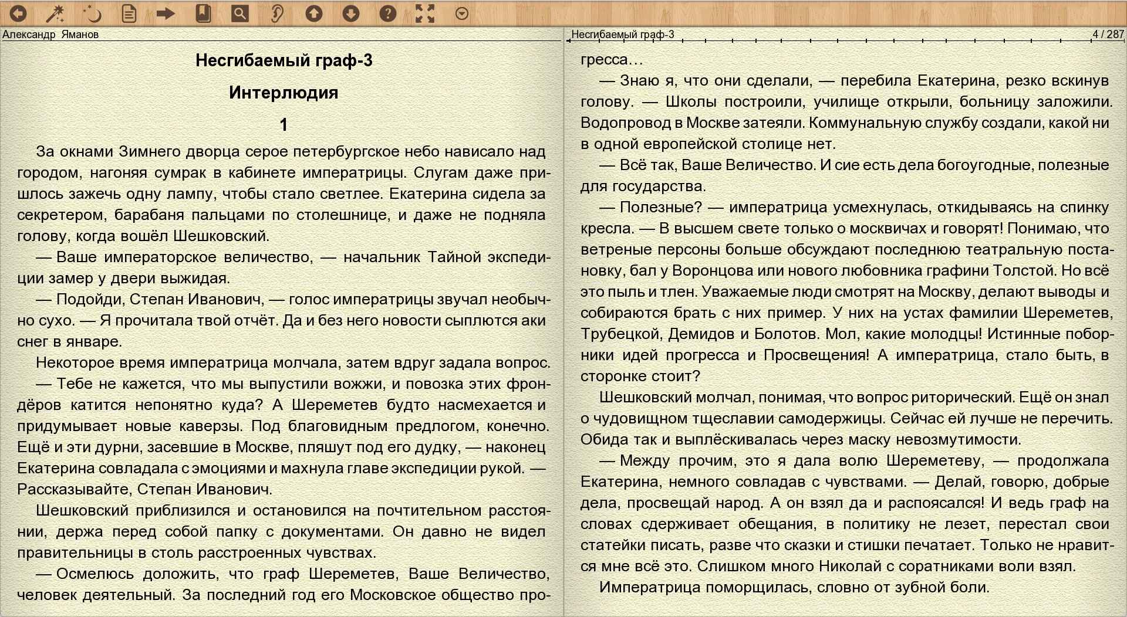Click the page counter 4 / 287

(x=1107, y=34)
